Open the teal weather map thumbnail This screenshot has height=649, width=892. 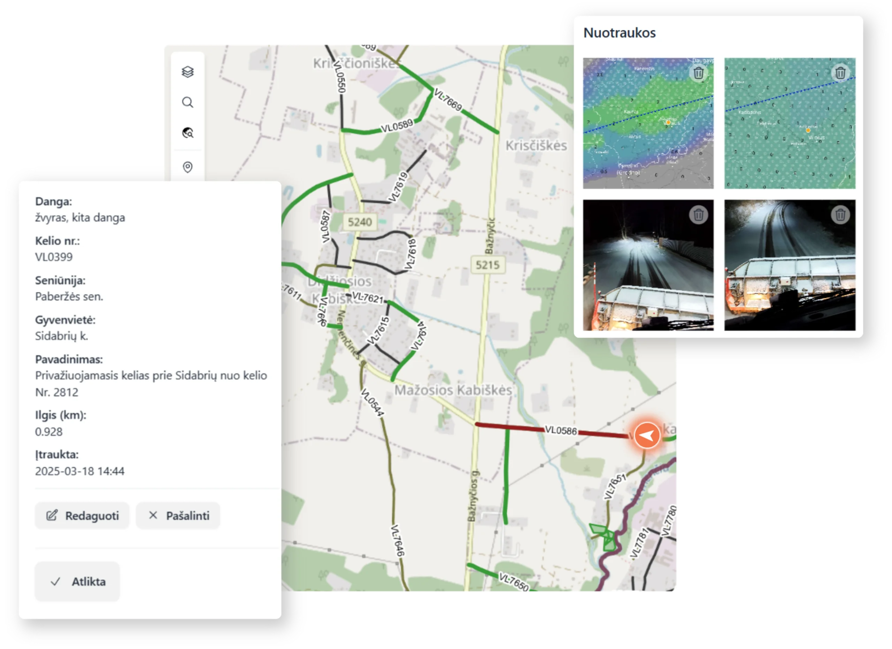(x=790, y=124)
